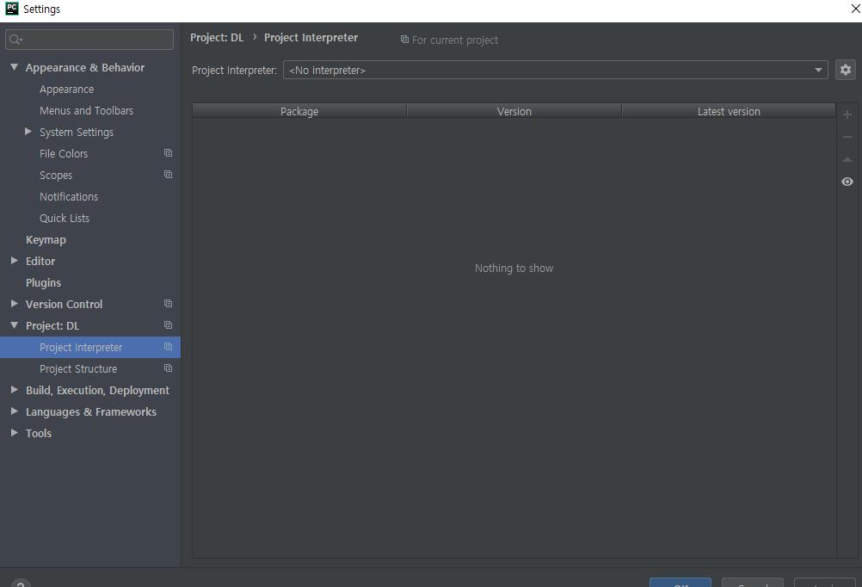Viewport: 862px width, 587px height.
Task: Open the Keymap settings
Action: 46,240
